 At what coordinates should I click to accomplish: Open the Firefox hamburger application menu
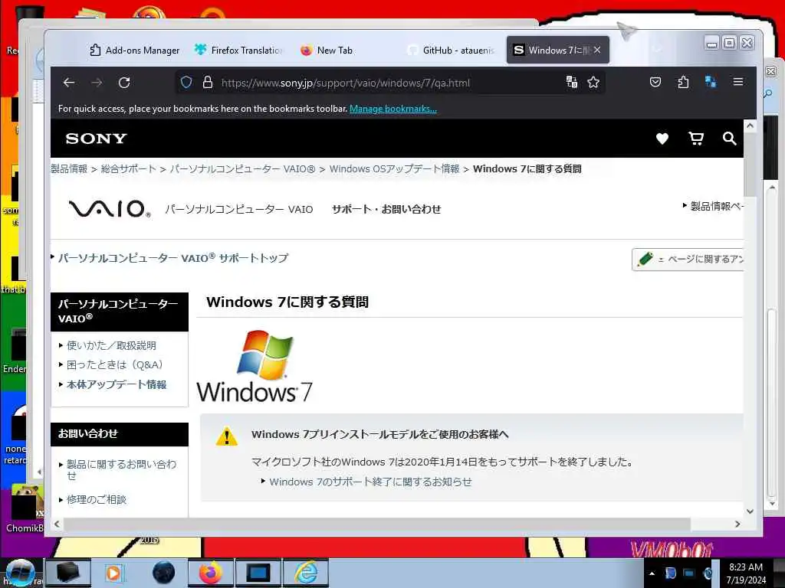tap(738, 82)
